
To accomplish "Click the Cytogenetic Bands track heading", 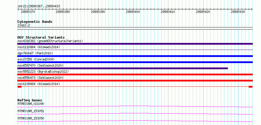I will (x=35, y=22).
